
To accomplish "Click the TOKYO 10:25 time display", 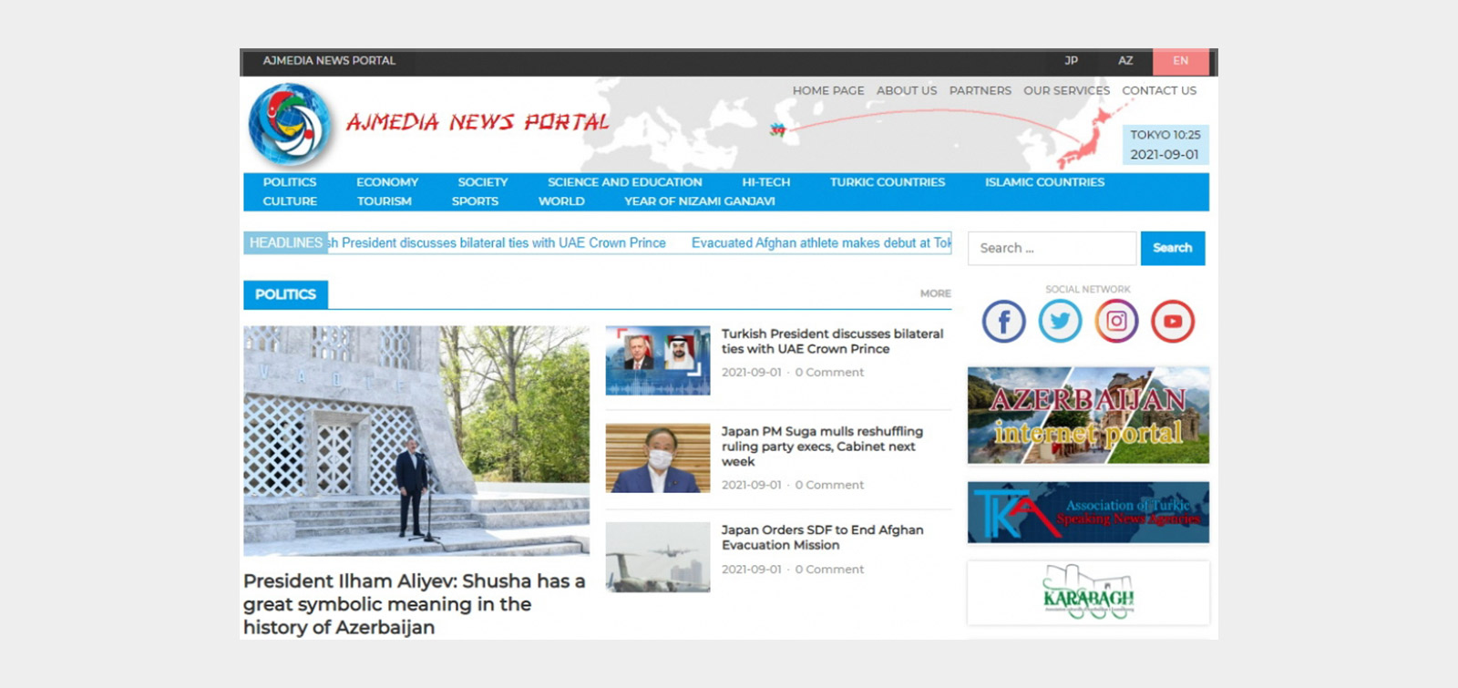I will (x=1165, y=135).
